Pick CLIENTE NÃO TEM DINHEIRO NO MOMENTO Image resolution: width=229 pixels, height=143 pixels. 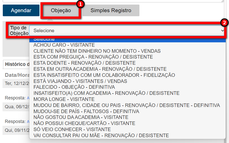[x=97, y=51]
